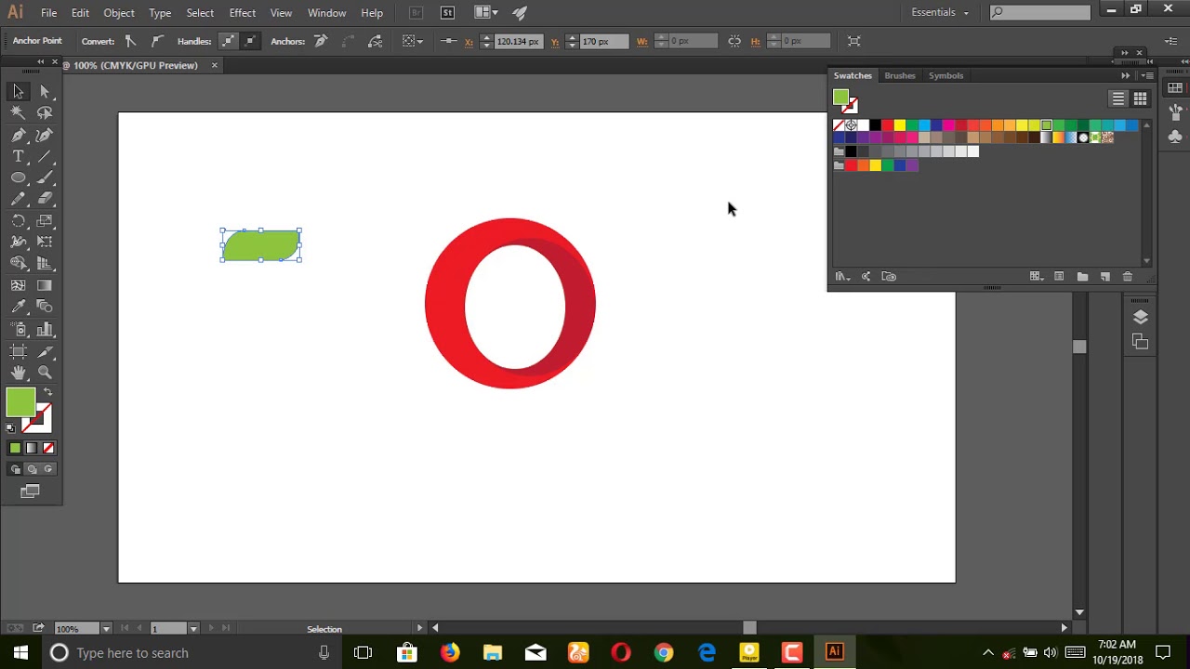Choose the Eraser tool
Image resolution: width=1190 pixels, height=669 pixels.
click(x=45, y=199)
